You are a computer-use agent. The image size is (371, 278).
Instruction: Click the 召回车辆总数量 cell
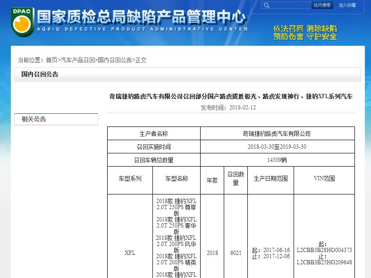(x=154, y=160)
